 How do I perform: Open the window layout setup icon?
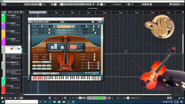coord(171,4)
